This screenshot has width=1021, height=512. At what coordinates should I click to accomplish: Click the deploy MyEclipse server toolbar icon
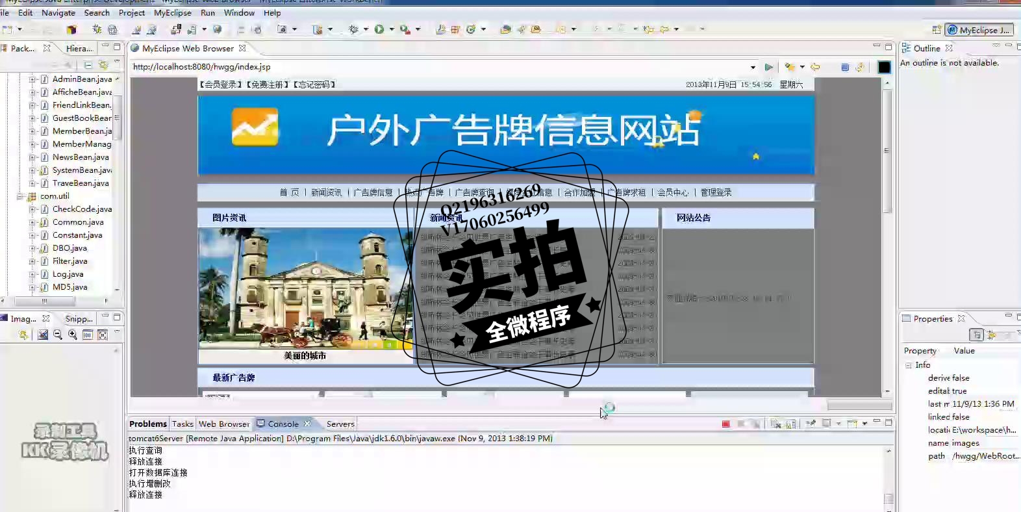click(176, 29)
